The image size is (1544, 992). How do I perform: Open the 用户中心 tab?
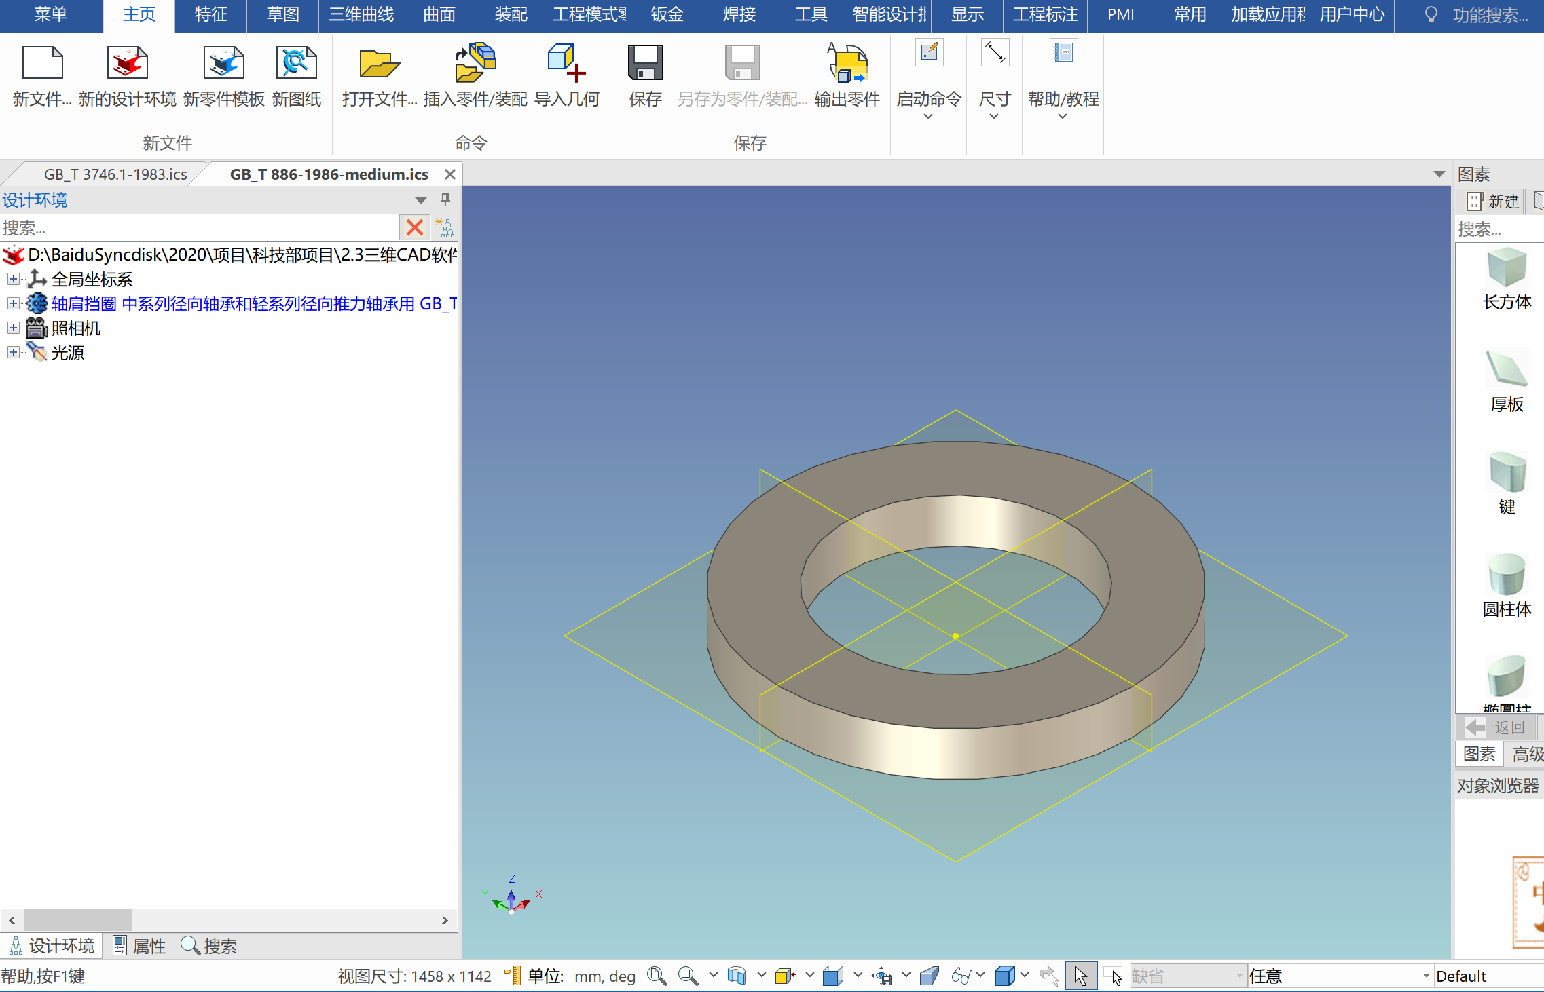[1352, 15]
